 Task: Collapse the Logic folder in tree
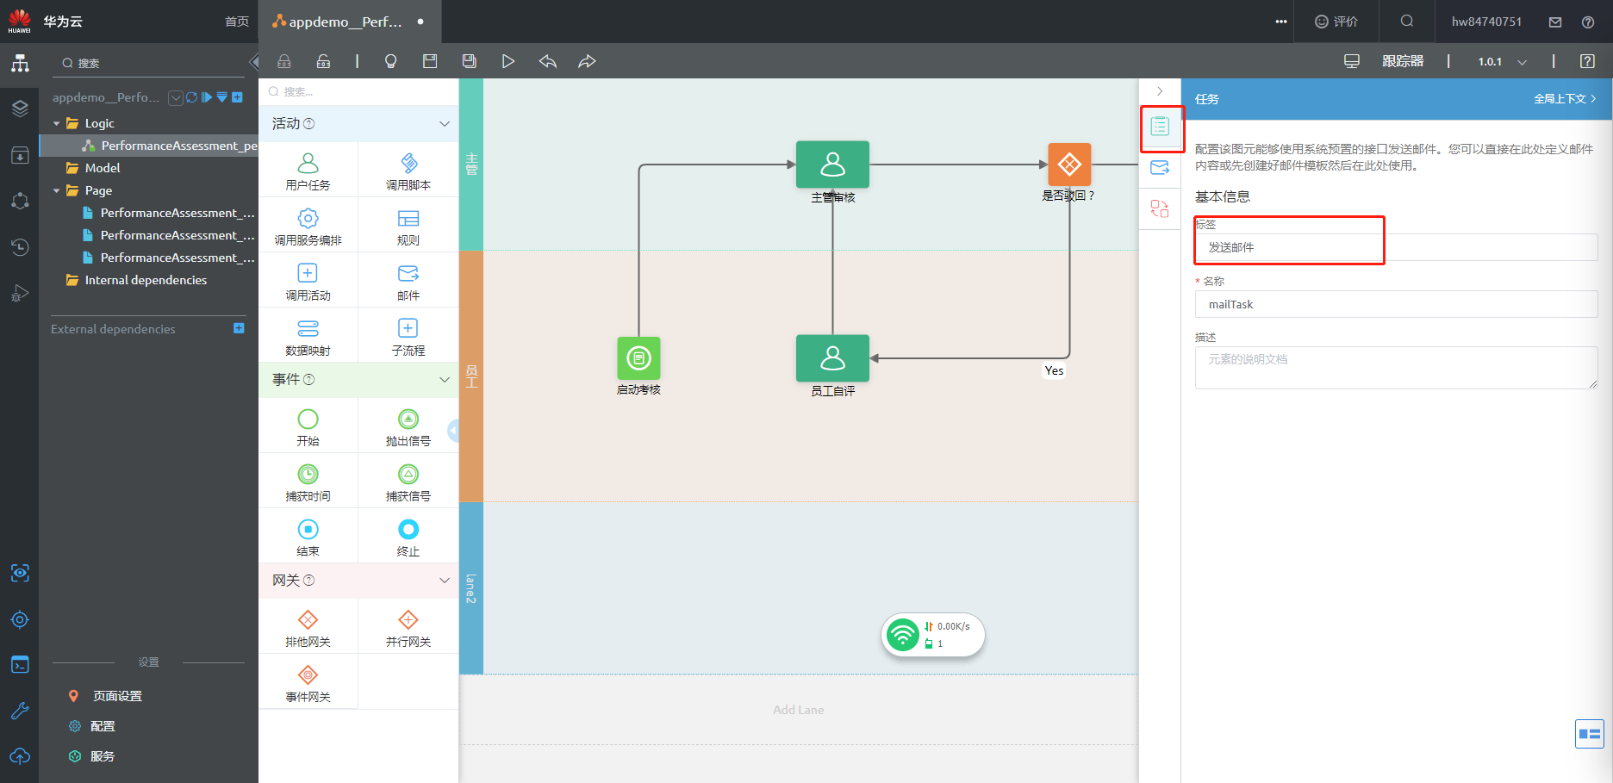[x=57, y=123]
